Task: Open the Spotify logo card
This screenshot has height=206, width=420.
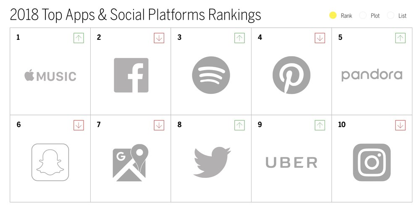Action: click(x=211, y=75)
